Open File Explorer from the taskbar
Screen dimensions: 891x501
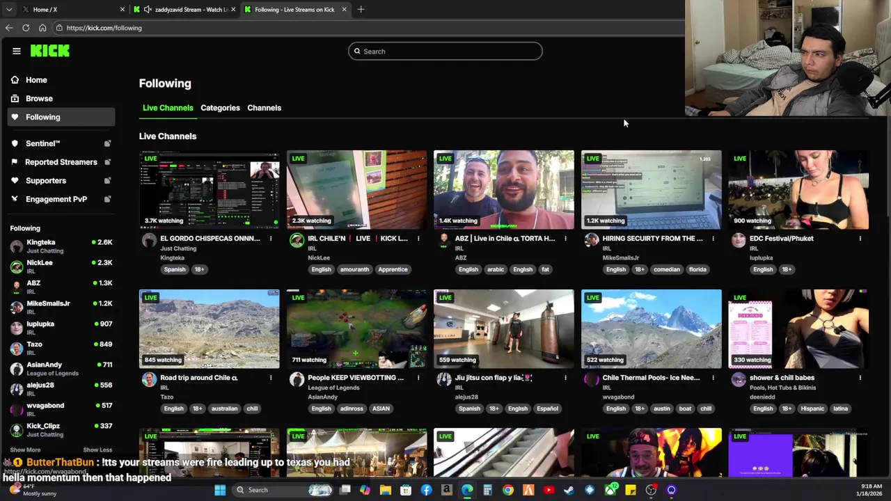click(x=385, y=491)
